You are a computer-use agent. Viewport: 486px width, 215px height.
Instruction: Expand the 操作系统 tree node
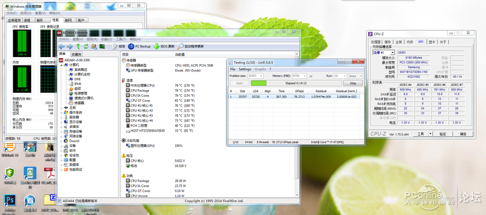[61, 112]
